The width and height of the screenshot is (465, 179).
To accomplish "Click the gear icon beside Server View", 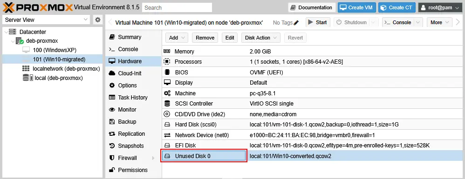I will (97, 20).
